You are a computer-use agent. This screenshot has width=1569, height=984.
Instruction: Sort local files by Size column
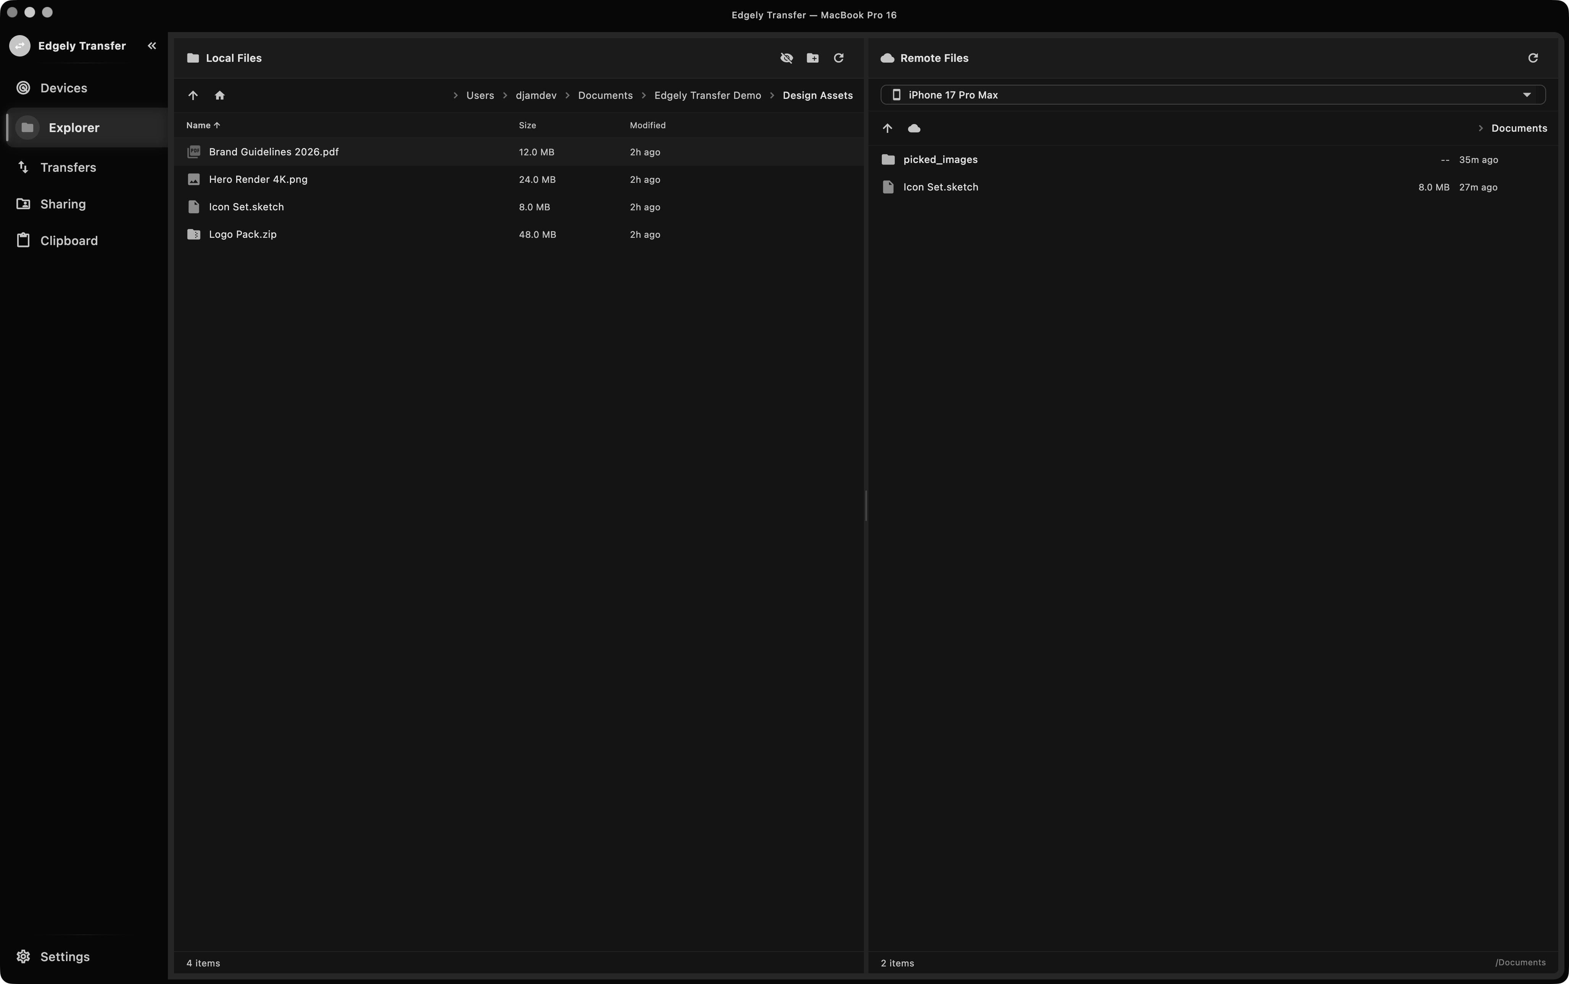click(x=527, y=125)
